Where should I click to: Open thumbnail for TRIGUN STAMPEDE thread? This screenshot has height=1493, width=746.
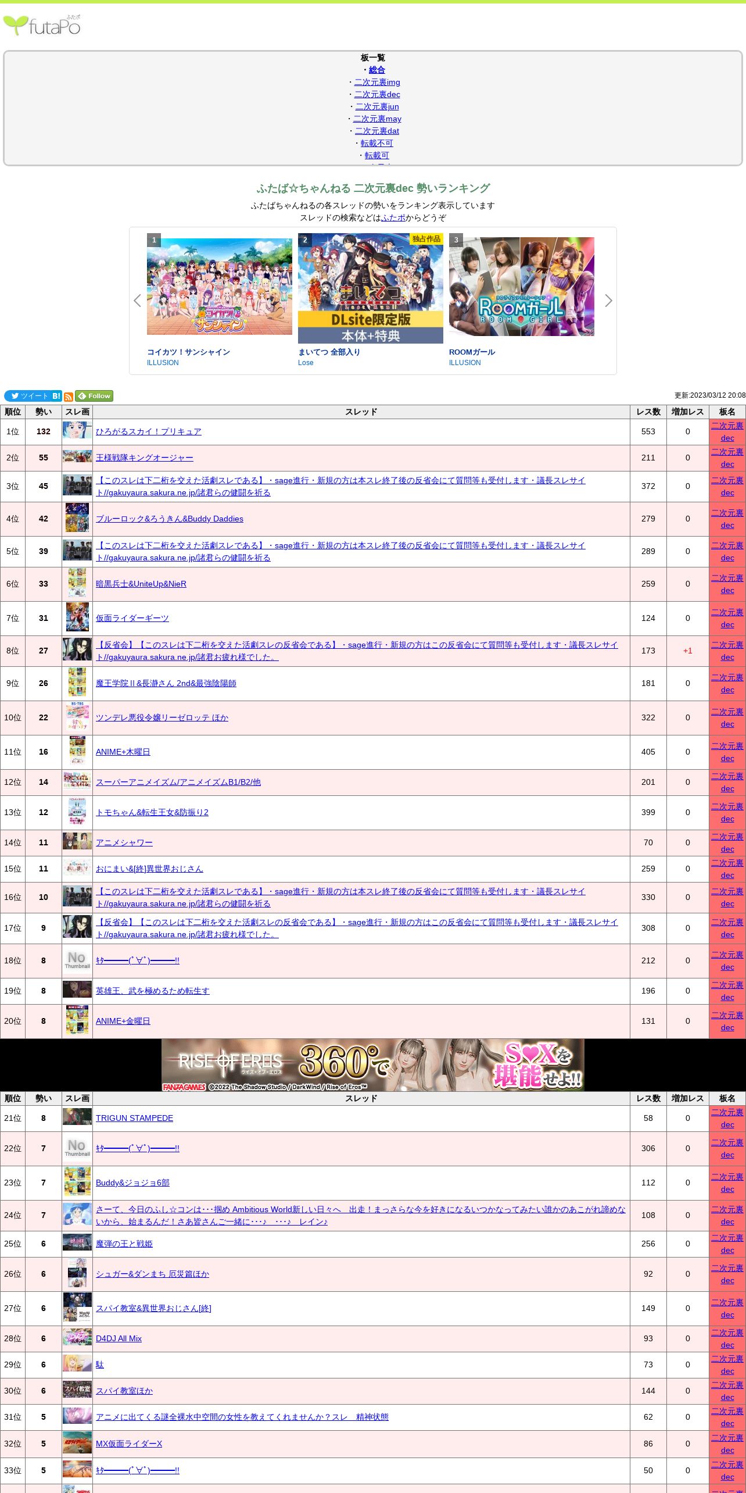click(x=77, y=1117)
